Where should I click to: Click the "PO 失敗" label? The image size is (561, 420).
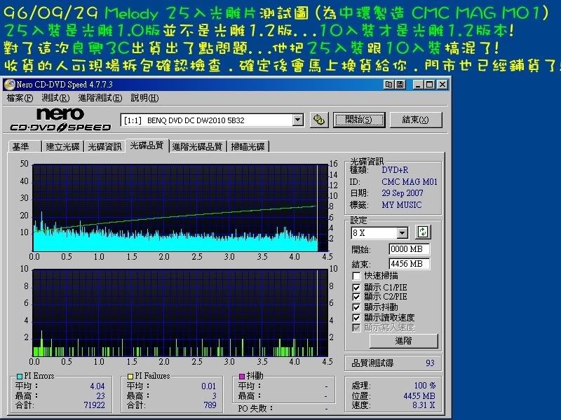click(x=255, y=408)
